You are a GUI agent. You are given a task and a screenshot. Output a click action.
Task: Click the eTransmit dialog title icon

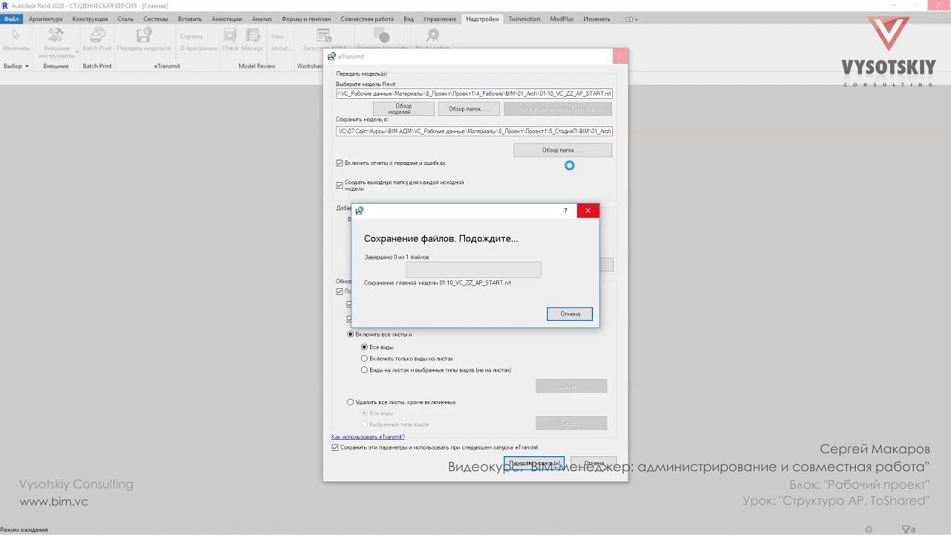331,56
